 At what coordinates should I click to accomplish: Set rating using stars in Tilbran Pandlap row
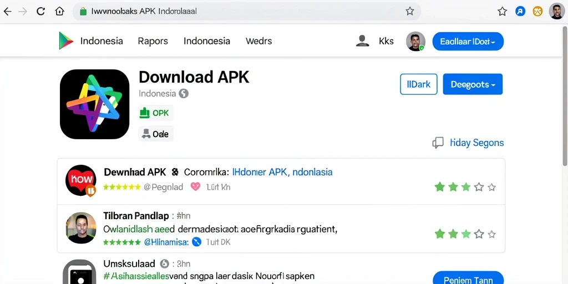point(465,234)
